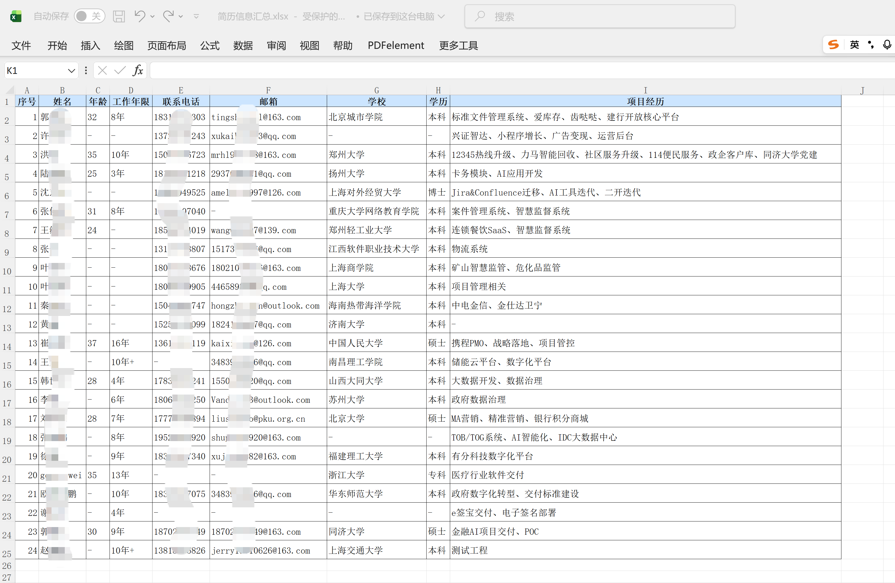This screenshot has width=895, height=583.
Task: Click the formula bar Cancel X icon
Action: 102,71
